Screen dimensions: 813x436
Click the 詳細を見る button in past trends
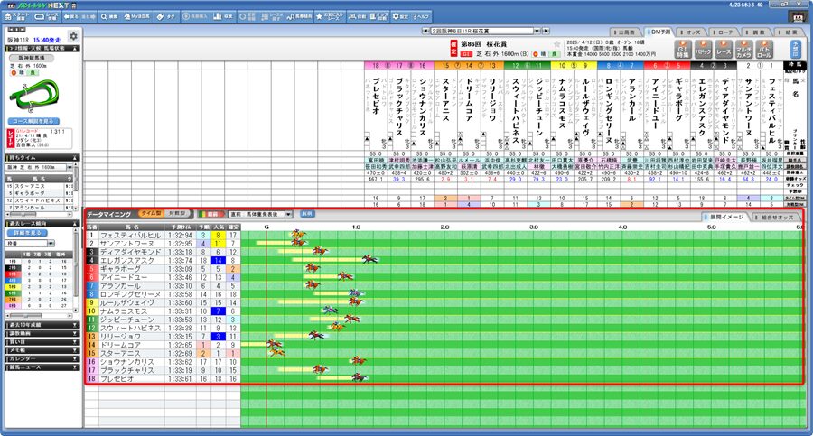tap(27, 233)
